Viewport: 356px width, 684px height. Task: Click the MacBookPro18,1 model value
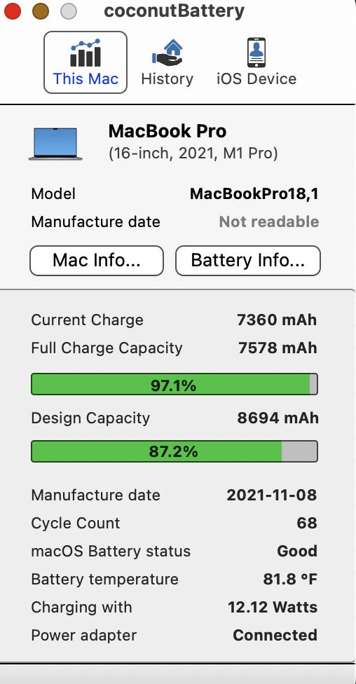pyautogui.click(x=254, y=193)
